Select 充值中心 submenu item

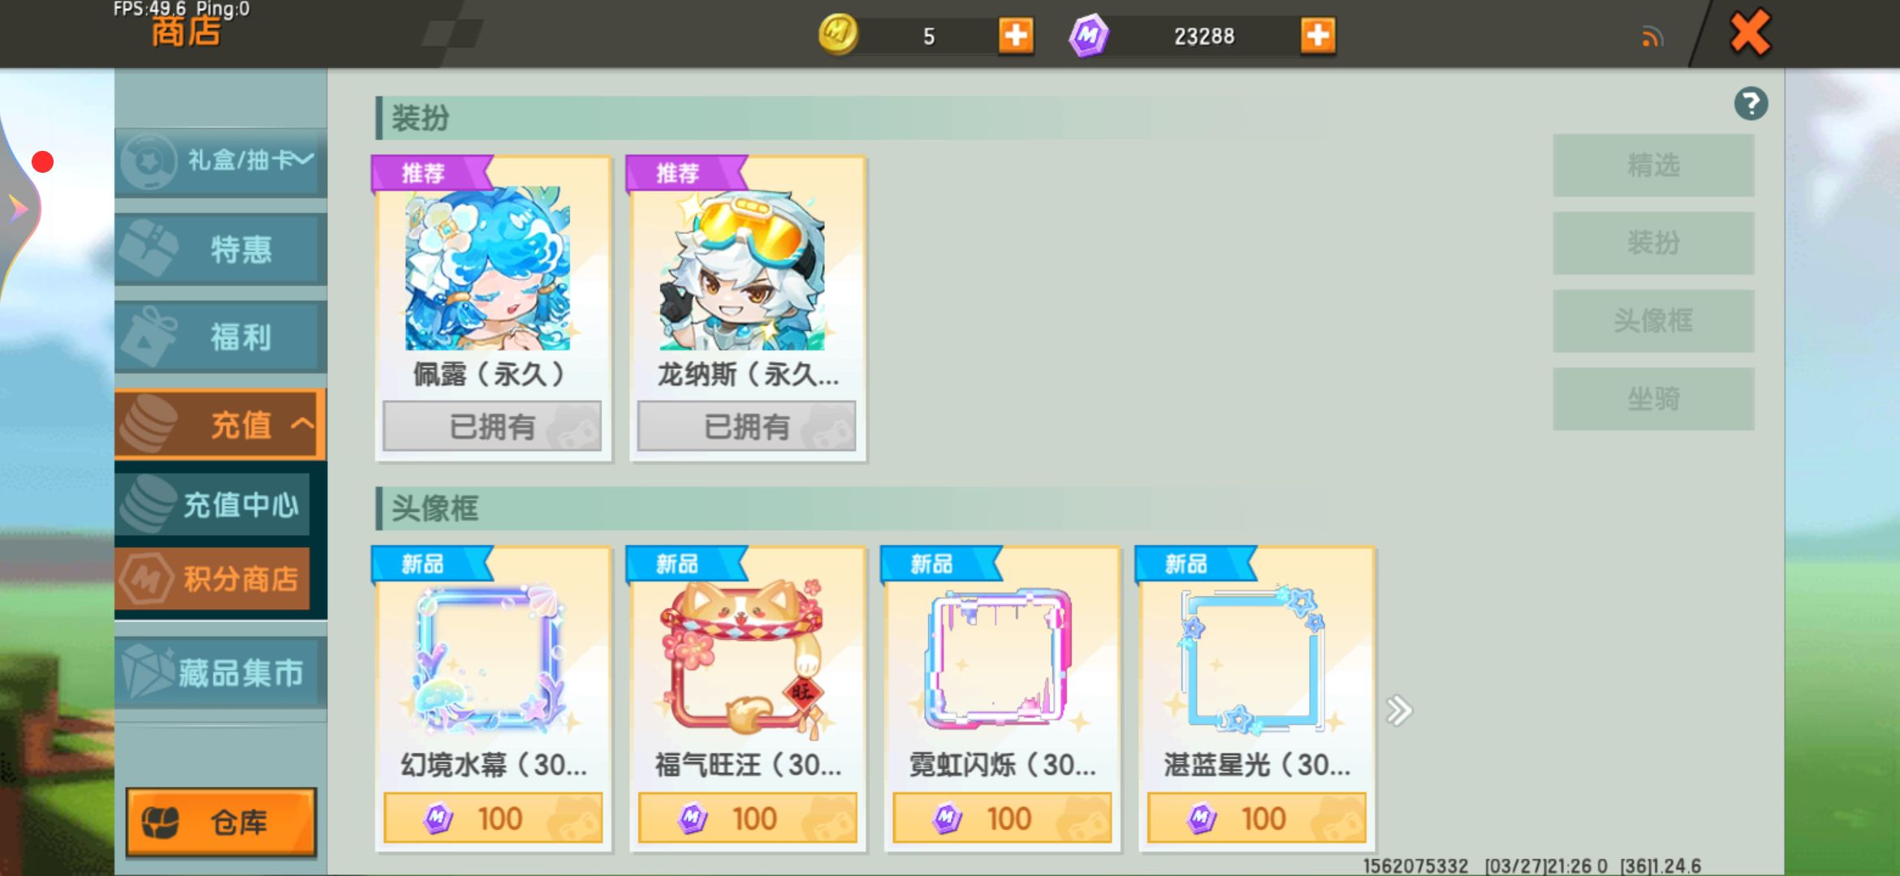click(213, 505)
